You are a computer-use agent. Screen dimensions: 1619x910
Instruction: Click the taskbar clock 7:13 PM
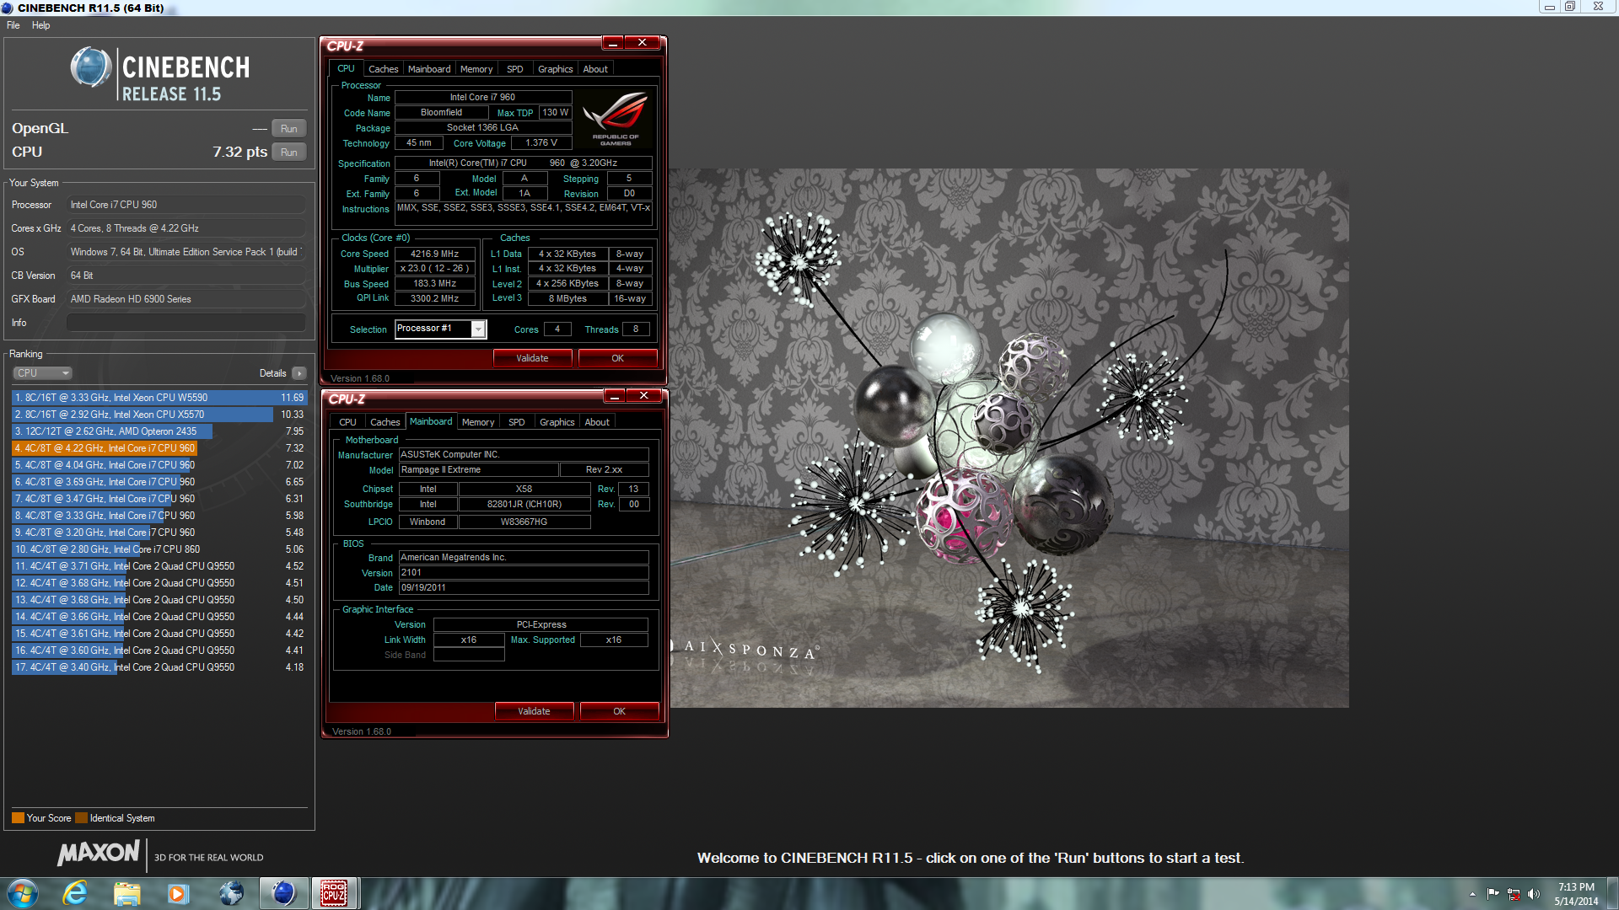point(1576,887)
